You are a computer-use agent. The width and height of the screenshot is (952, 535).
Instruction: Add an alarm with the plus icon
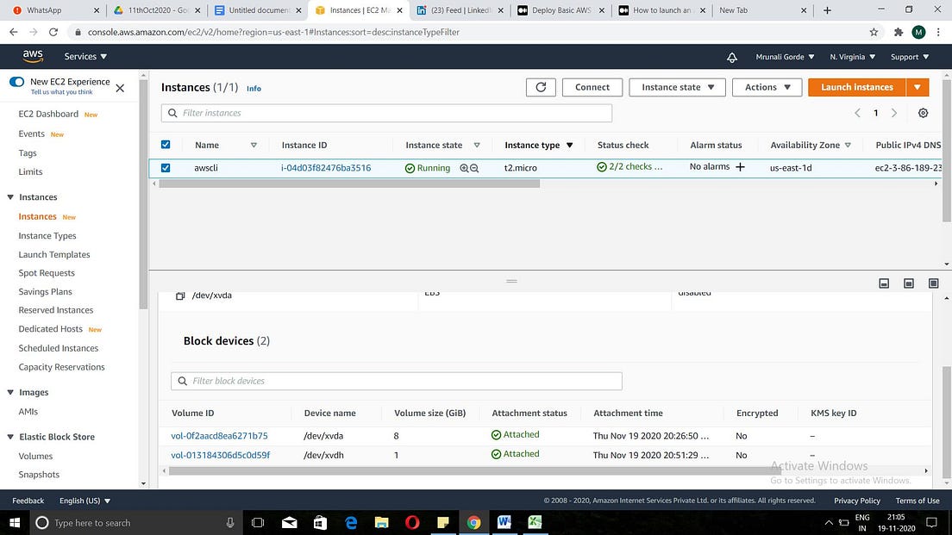point(740,167)
